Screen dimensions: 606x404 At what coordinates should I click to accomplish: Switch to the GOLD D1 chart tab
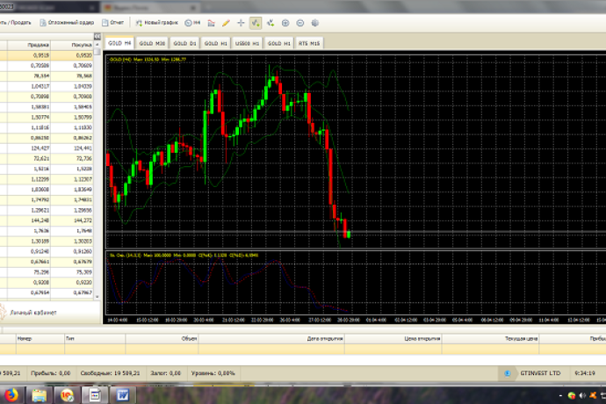click(184, 43)
